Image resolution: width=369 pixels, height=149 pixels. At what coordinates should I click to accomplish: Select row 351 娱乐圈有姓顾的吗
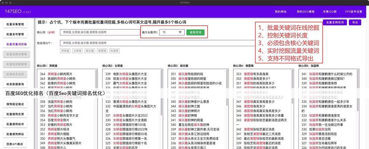click(187, 74)
